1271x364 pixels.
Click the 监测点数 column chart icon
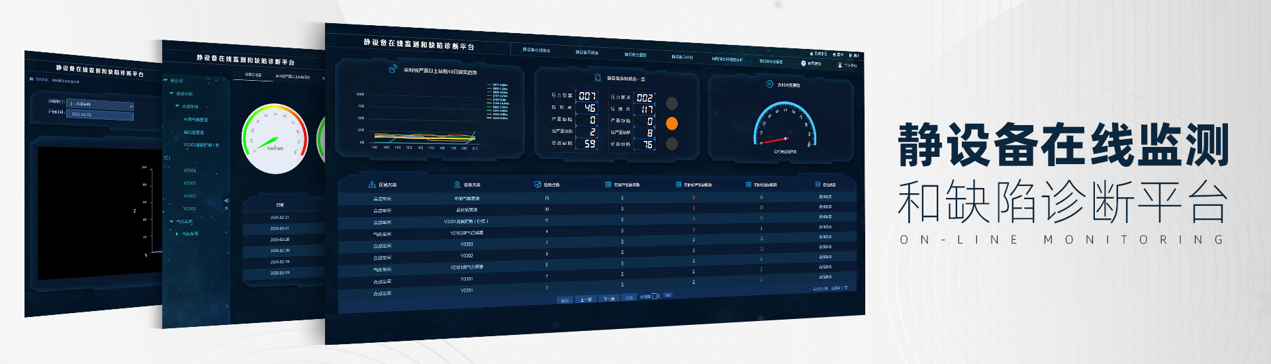[538, 185]
